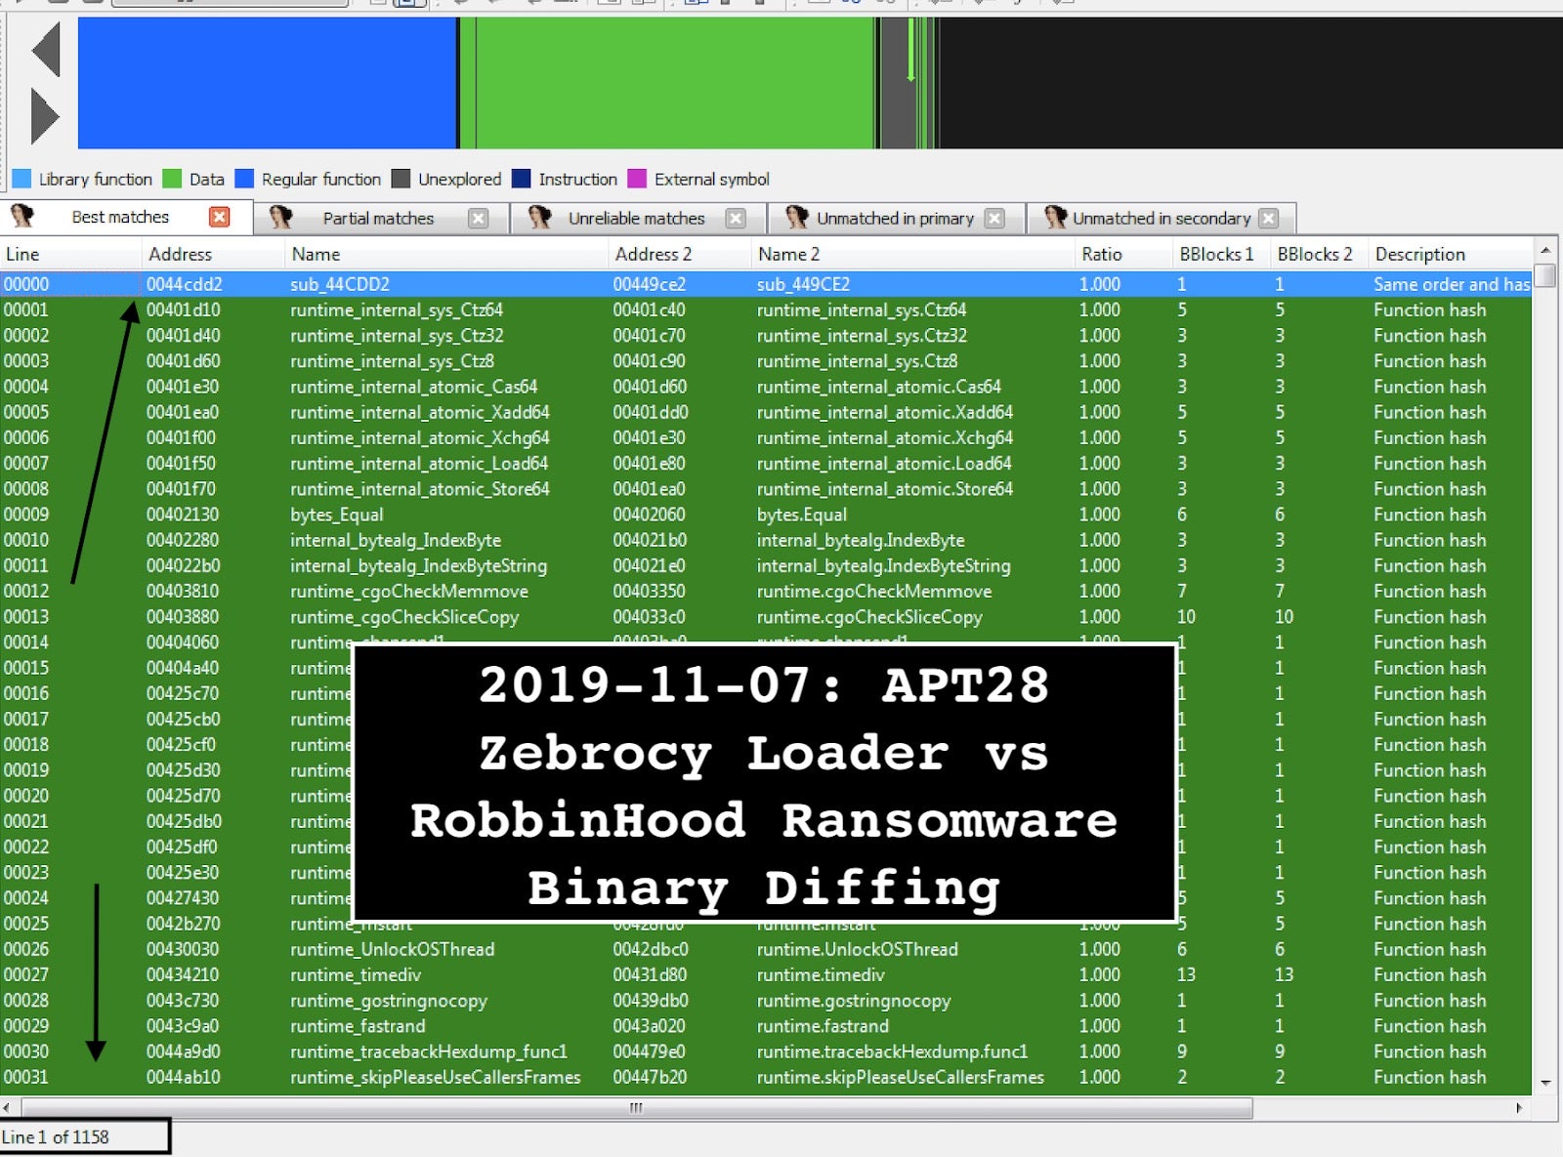1563x1157 pixels.
Task: Select the runtime_UnlockOSThread row
Action: (x=392, y=949)
